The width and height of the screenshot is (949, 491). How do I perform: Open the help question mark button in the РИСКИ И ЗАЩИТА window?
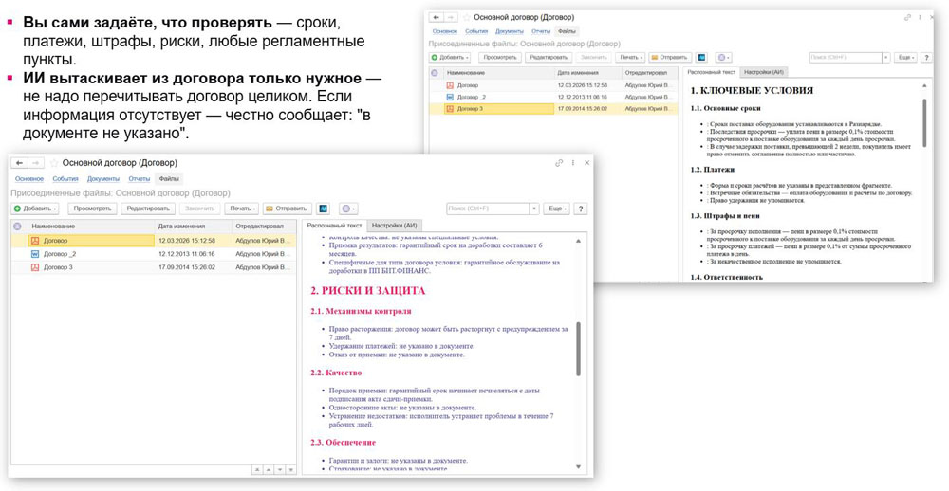pos(580,209)
